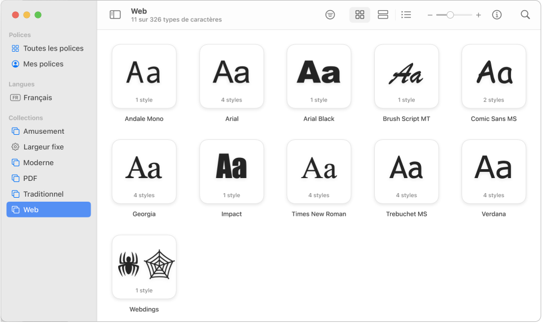Select the Brush Script MT font preview
Viewport: 542px width, 323px height.
tap(406, 76)
